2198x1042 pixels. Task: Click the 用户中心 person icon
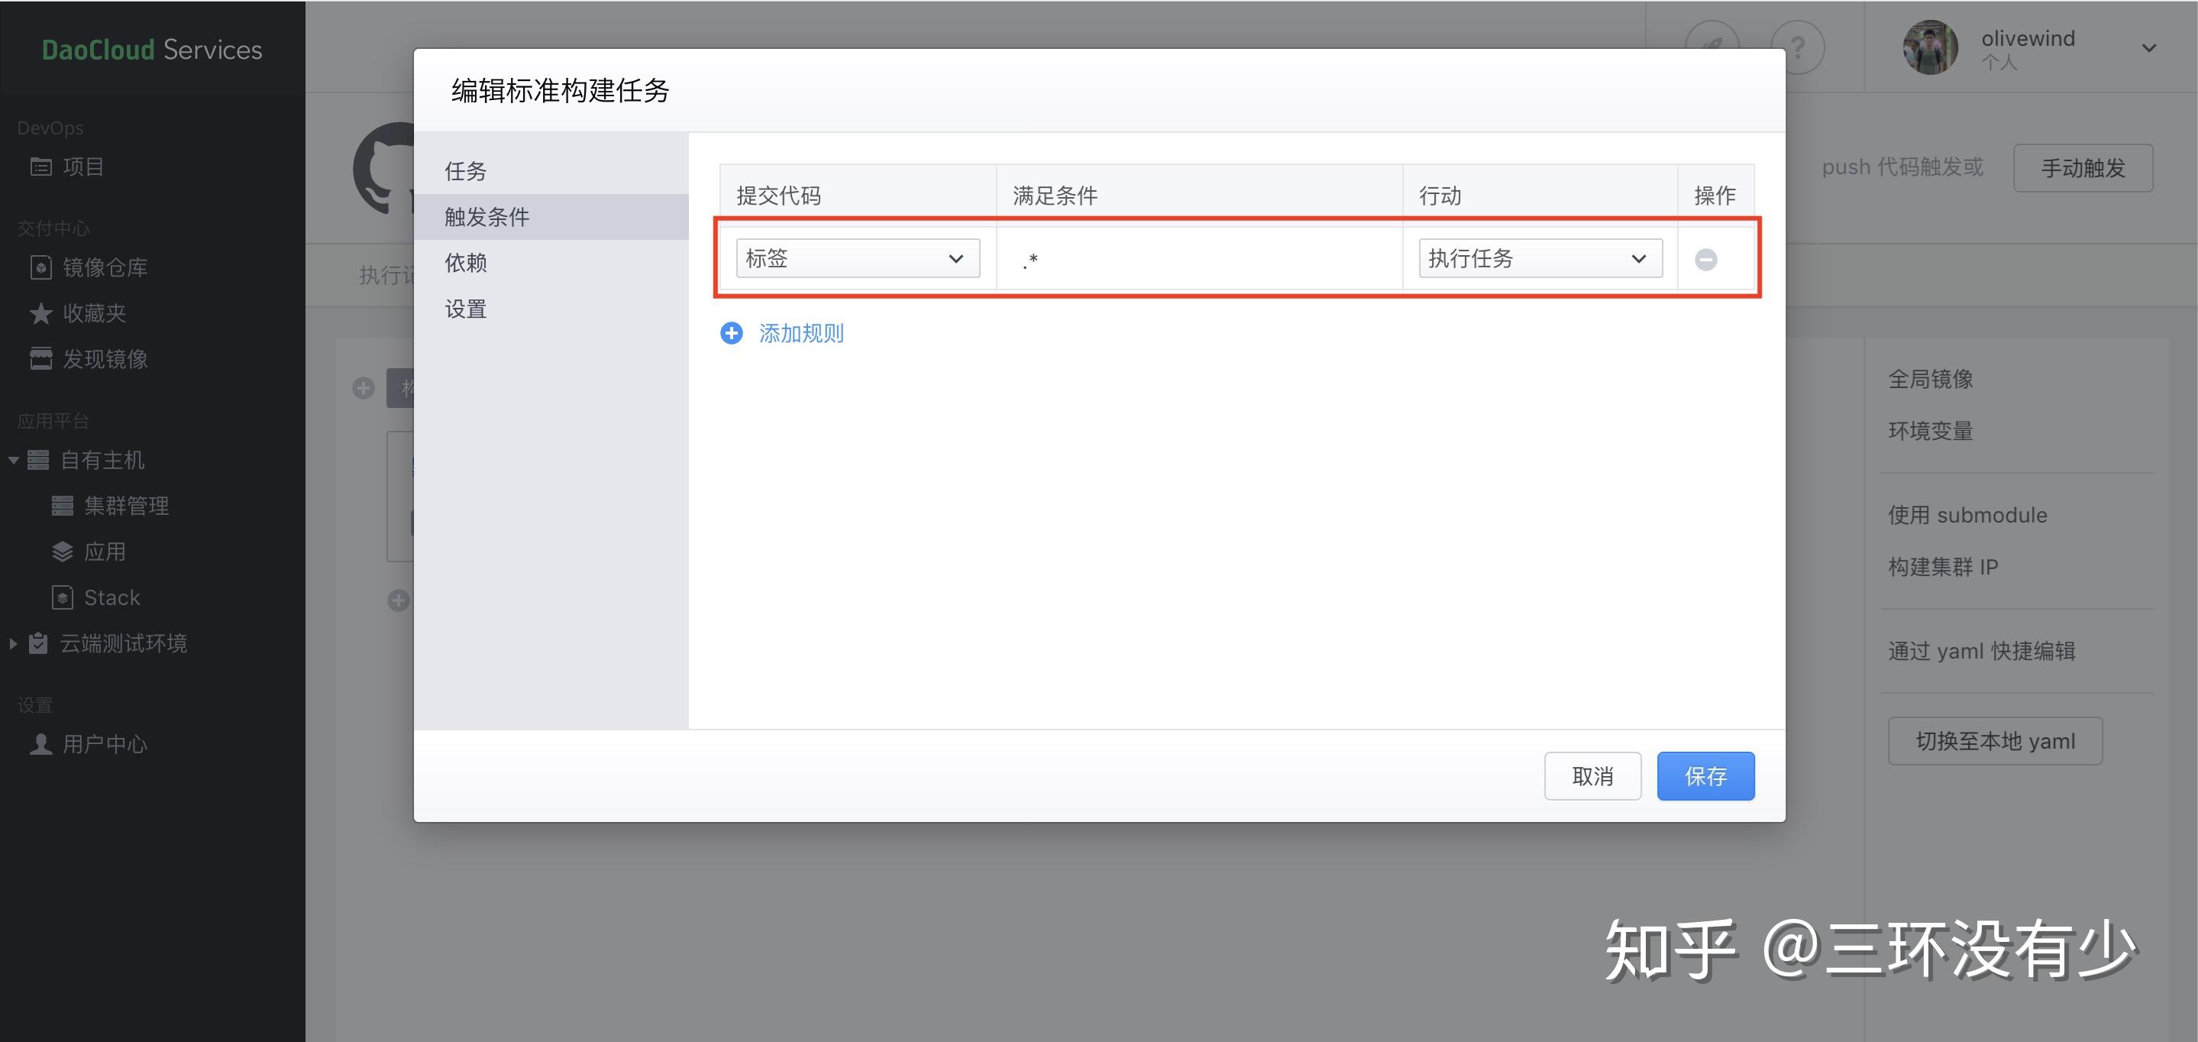pos(41,744)
